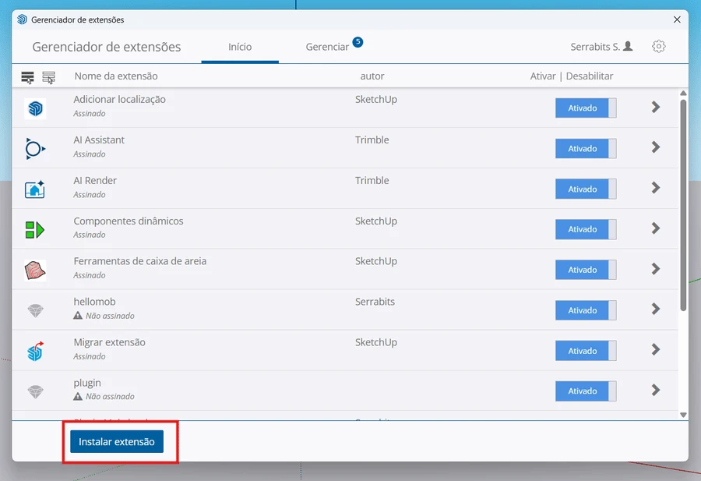
Task: Click the Componentes dinâmicos green icon
Action: pyautogui.click(x=35, y=229)
